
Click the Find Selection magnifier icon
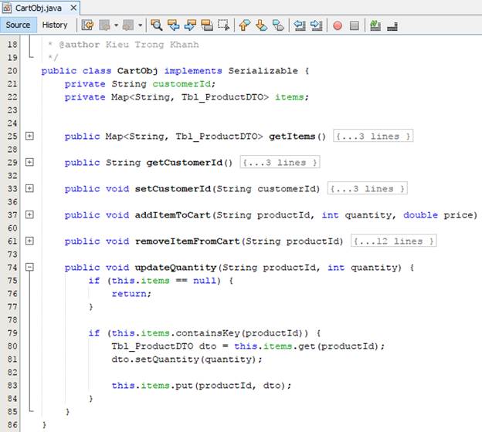[x=157, y=25]
